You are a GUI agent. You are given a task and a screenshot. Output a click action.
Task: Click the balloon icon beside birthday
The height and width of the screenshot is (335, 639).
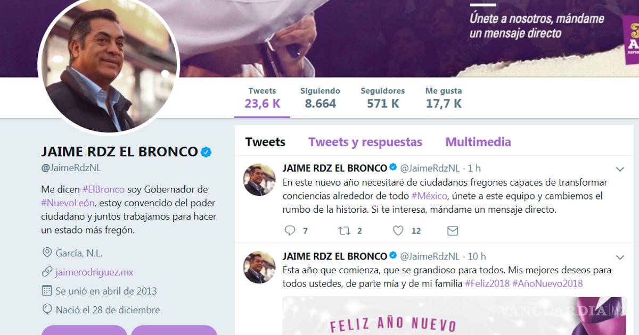coord(47,309)
